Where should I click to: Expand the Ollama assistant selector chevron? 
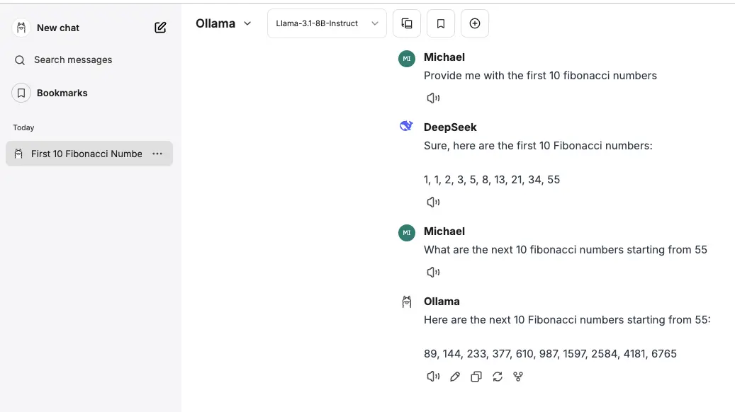coord(247,23)
